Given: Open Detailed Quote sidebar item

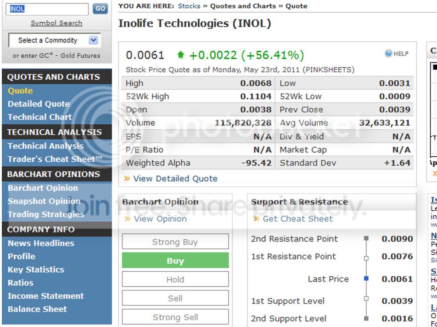Looking at the screenshot, I should (x=39, y=104).
